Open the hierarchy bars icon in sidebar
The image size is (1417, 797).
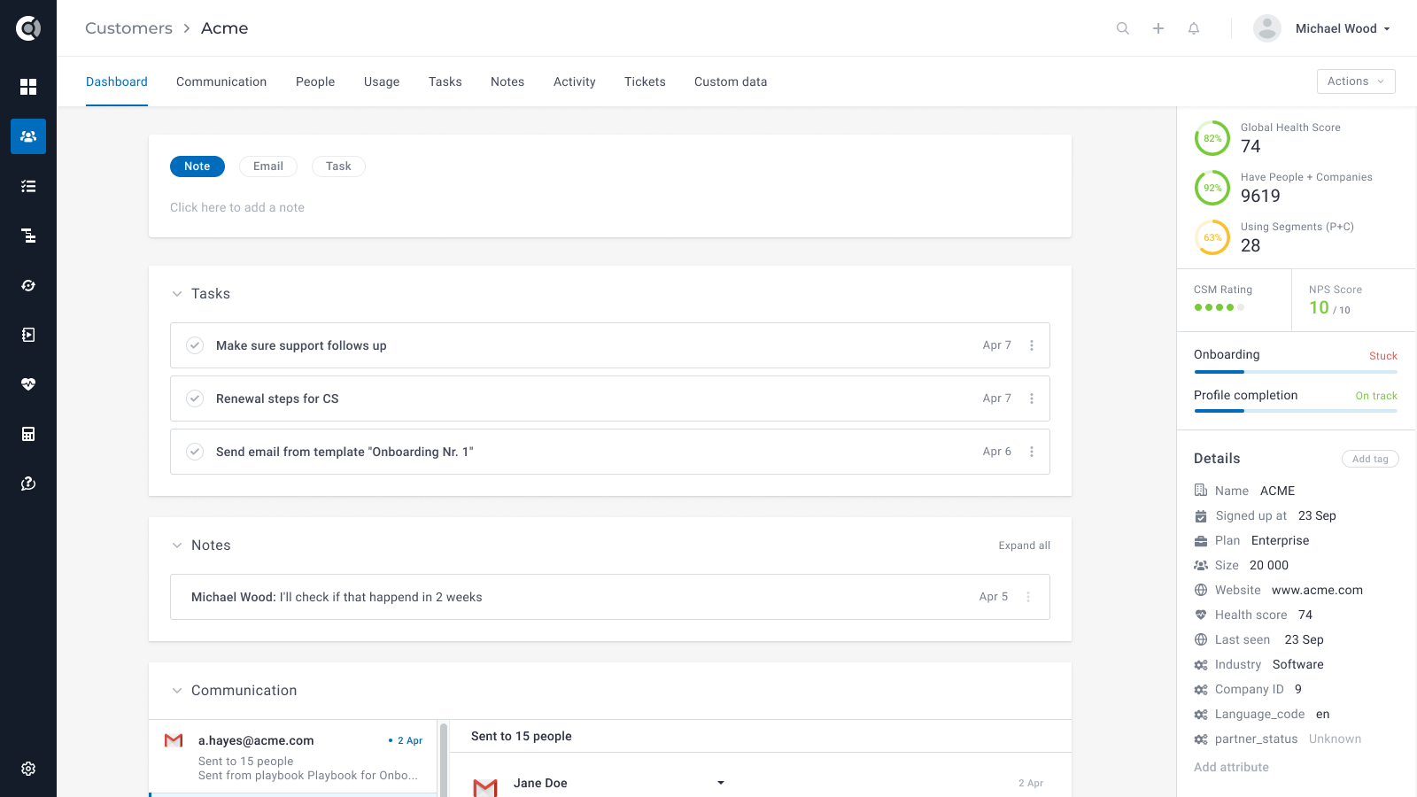coord(28,236)
